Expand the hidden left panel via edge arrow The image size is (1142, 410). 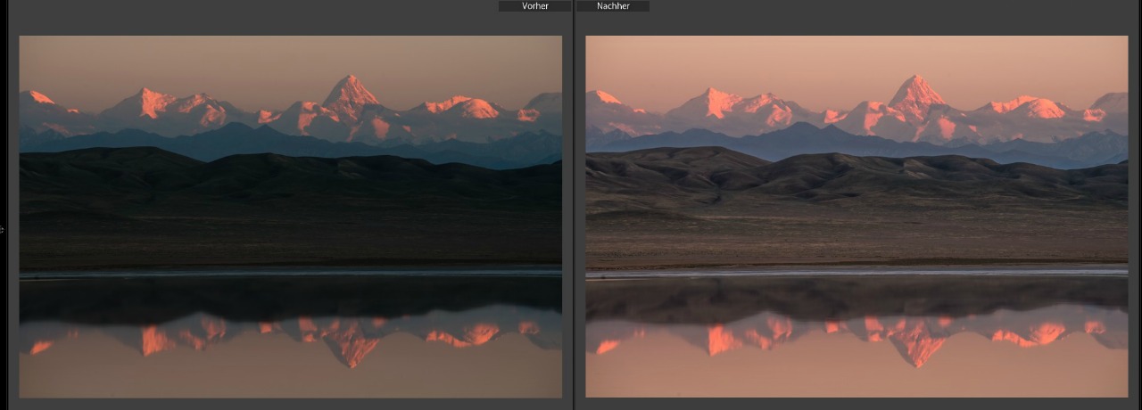tap(3, 229)
